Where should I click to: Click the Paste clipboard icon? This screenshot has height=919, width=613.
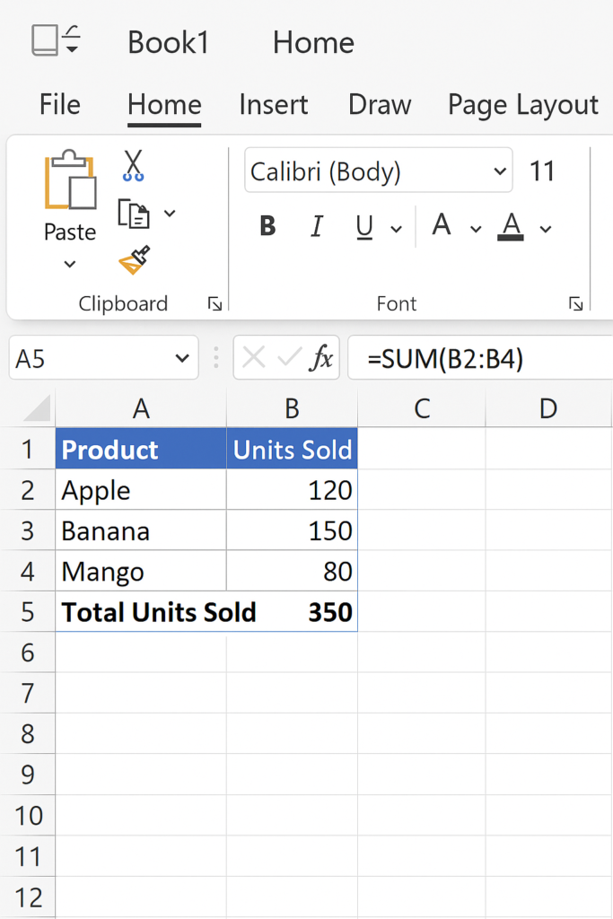pos(70,183)
